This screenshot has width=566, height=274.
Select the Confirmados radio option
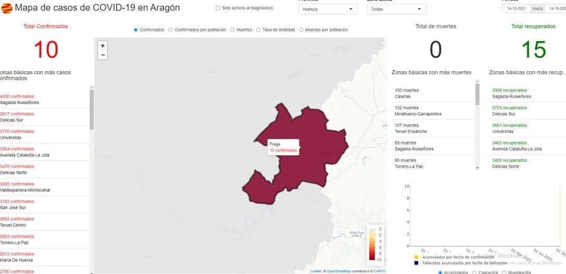(x=136, y=30)
